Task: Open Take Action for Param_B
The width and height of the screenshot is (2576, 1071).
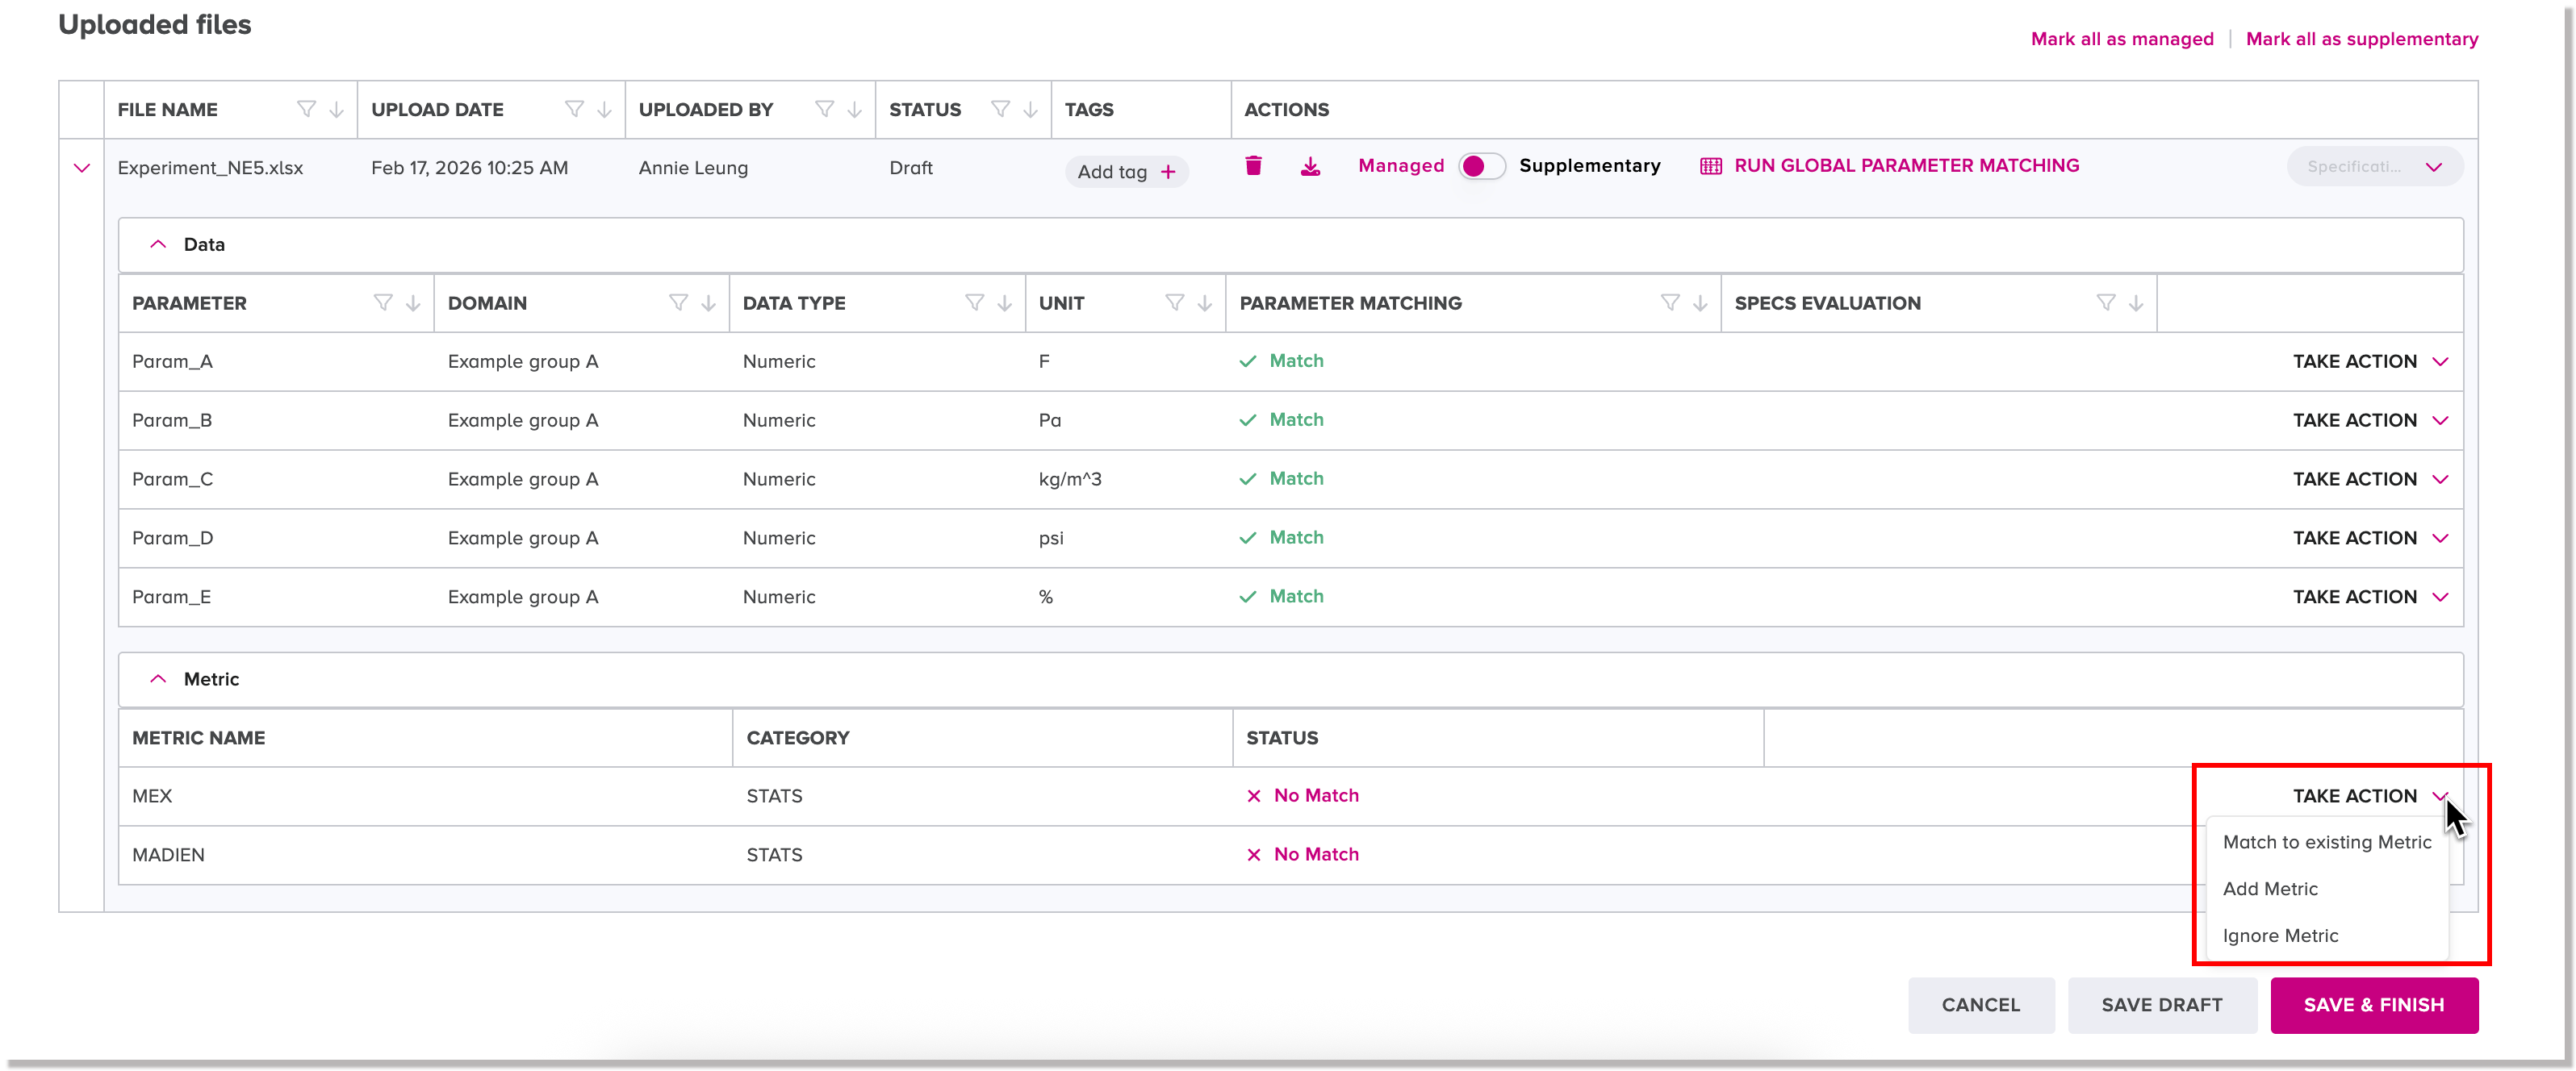Action: tap(2370, 421)
